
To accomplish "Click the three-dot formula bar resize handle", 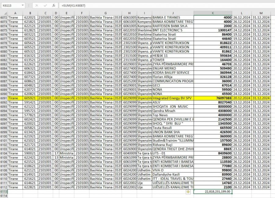I will click(x=28, y=5).
